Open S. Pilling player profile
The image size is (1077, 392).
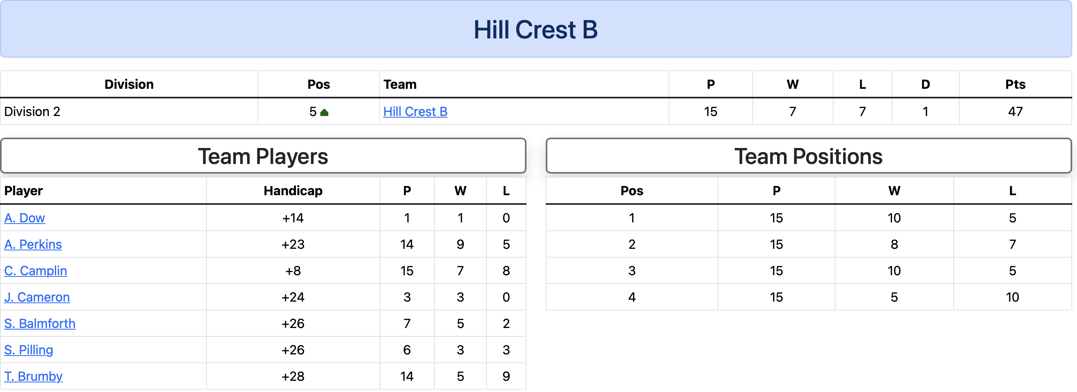pyautogui.click(x=28, y=349)
